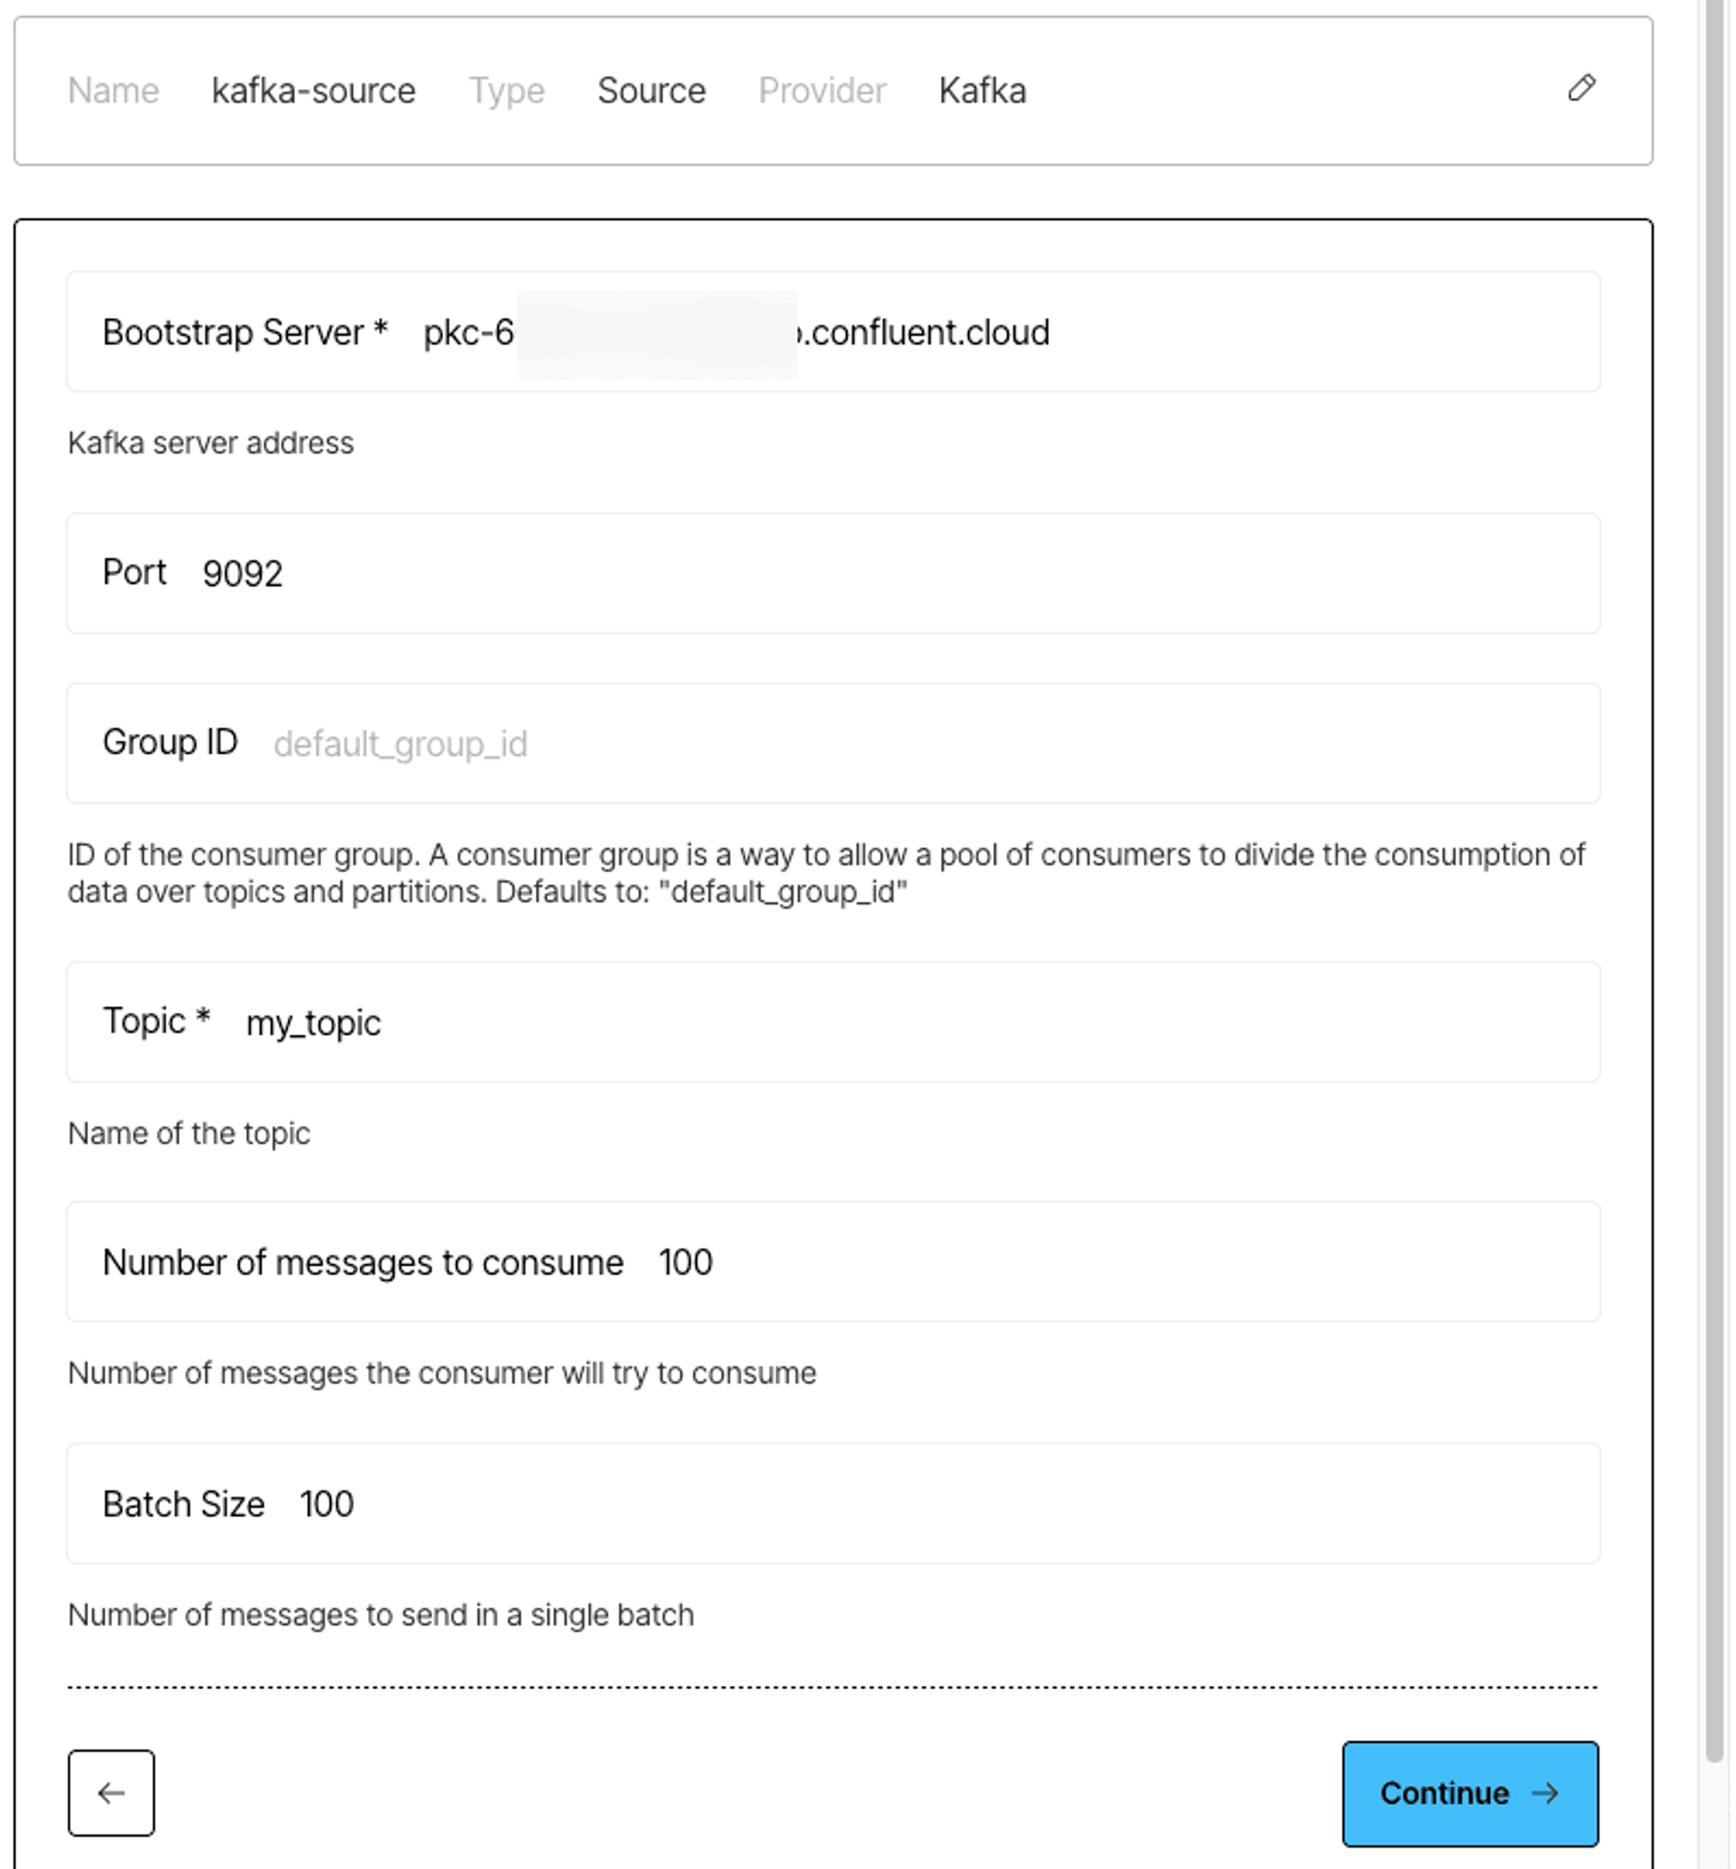Click the 'kafka-source' name text
The image size is (1736, 1869).
tap(314, 91)
